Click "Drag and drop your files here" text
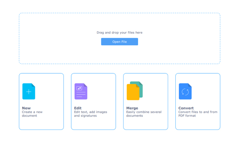The image size is (240, 148). point(119,33)
